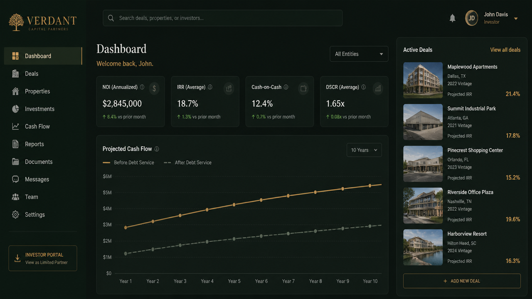Click the JD user avatar
The width and height of the screenshot is (532, 299).
click(472, 18)
